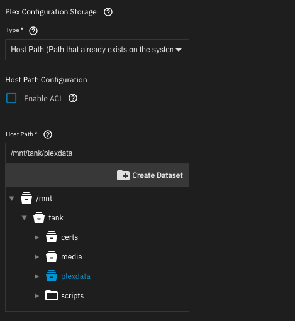295x321 pixels.
Task: Click the Create Dataset button
Action: click(x=150, y=175)
